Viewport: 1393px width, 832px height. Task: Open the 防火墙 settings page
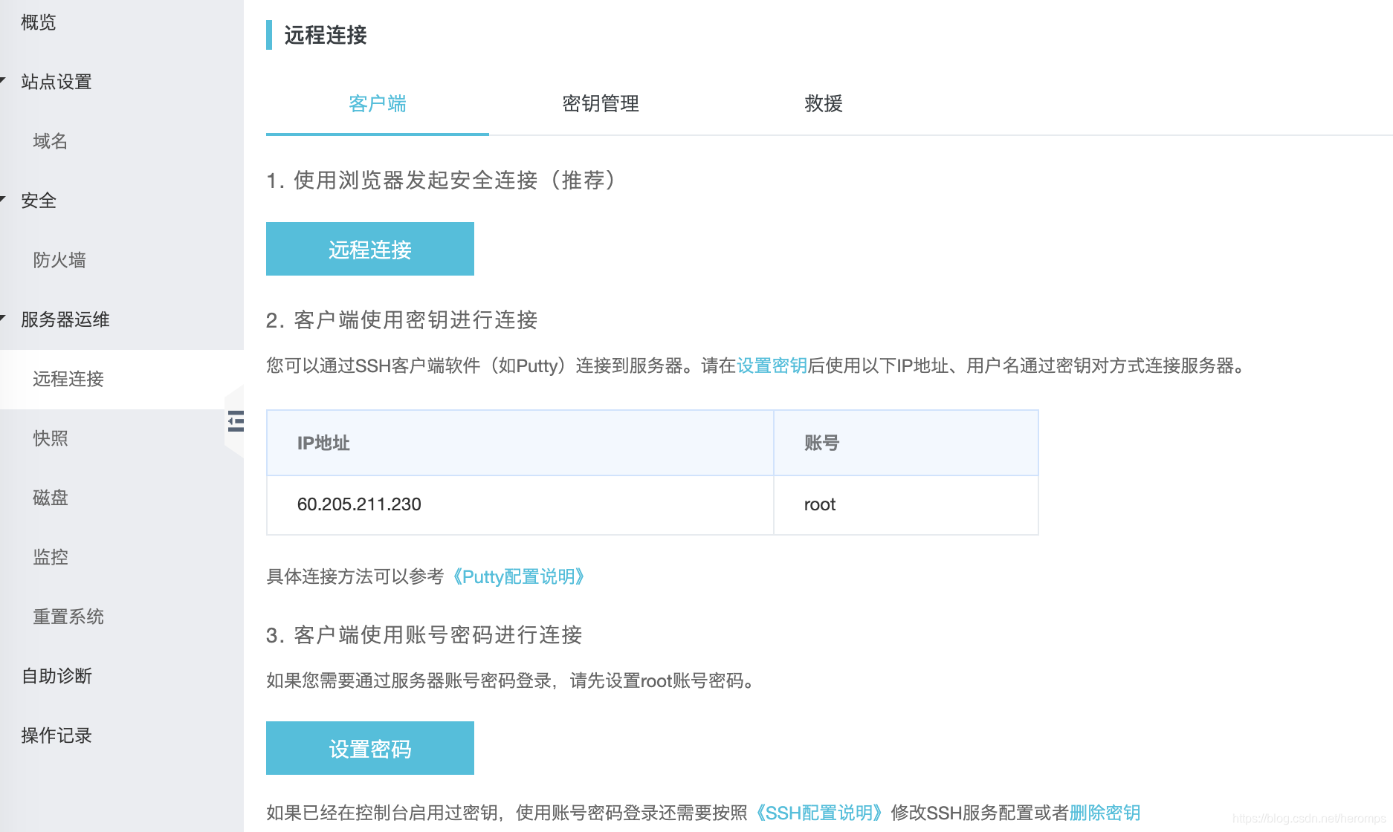[60, 260]
